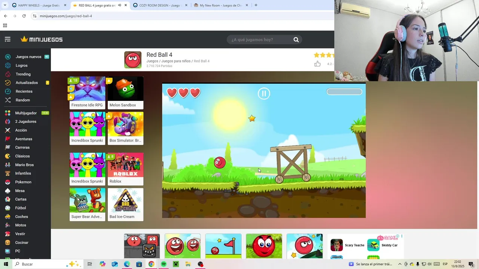Open the Scary Teacher ad game
The image size is (479, 269).
pyautogui.click(x=348, y=245)
